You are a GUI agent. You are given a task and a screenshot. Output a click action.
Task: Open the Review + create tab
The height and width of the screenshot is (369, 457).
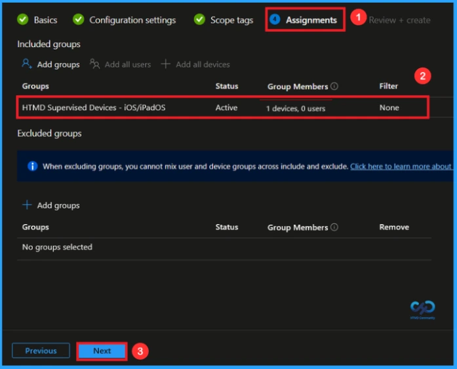pyautogui.click(x=399, y=20)
